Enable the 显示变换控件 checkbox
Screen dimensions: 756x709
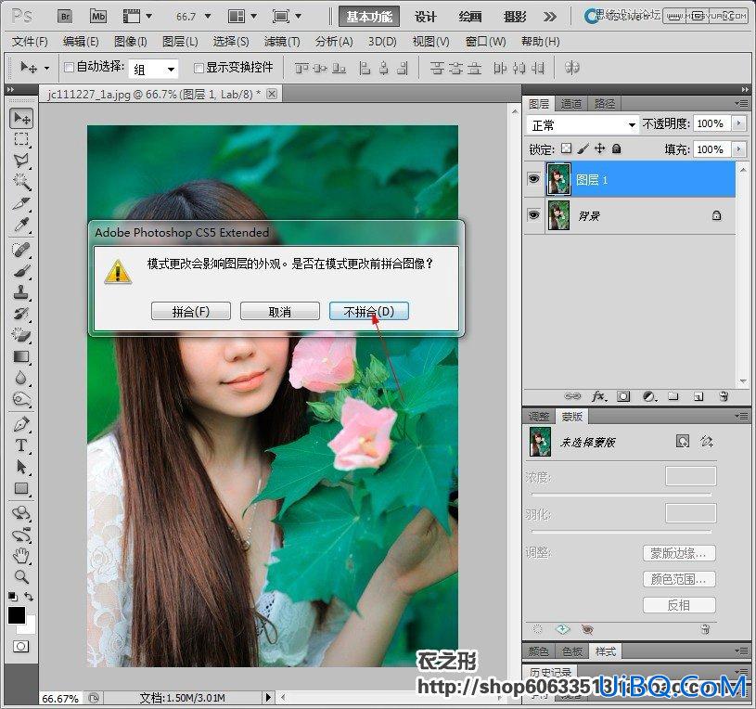(199, 68)
